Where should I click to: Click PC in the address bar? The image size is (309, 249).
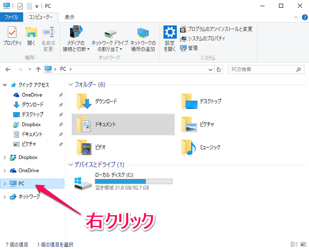63,69
